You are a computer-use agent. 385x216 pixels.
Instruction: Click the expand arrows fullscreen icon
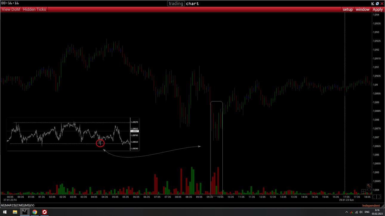369,192
